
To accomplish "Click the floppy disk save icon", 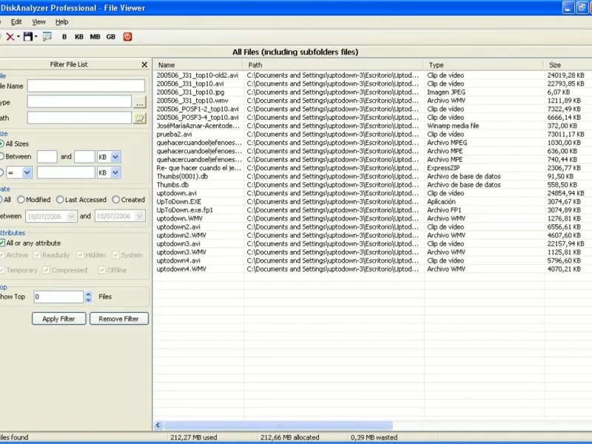I will [27, 36].
